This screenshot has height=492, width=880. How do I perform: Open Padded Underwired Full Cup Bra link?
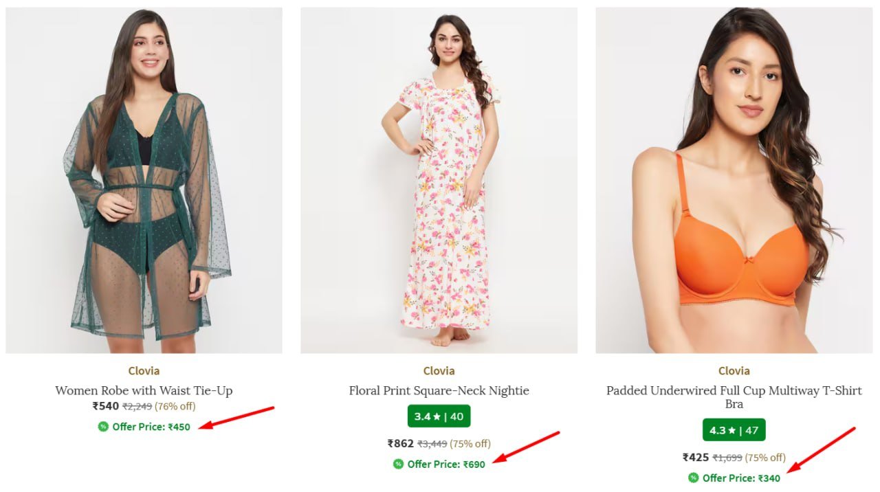(x=734, y=397)
